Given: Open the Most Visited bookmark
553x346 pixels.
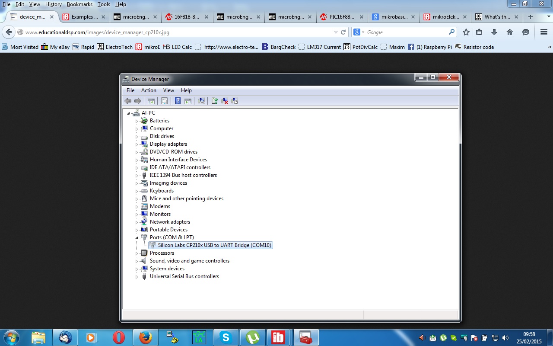Looking at the screenshot, I should point(20,47).
